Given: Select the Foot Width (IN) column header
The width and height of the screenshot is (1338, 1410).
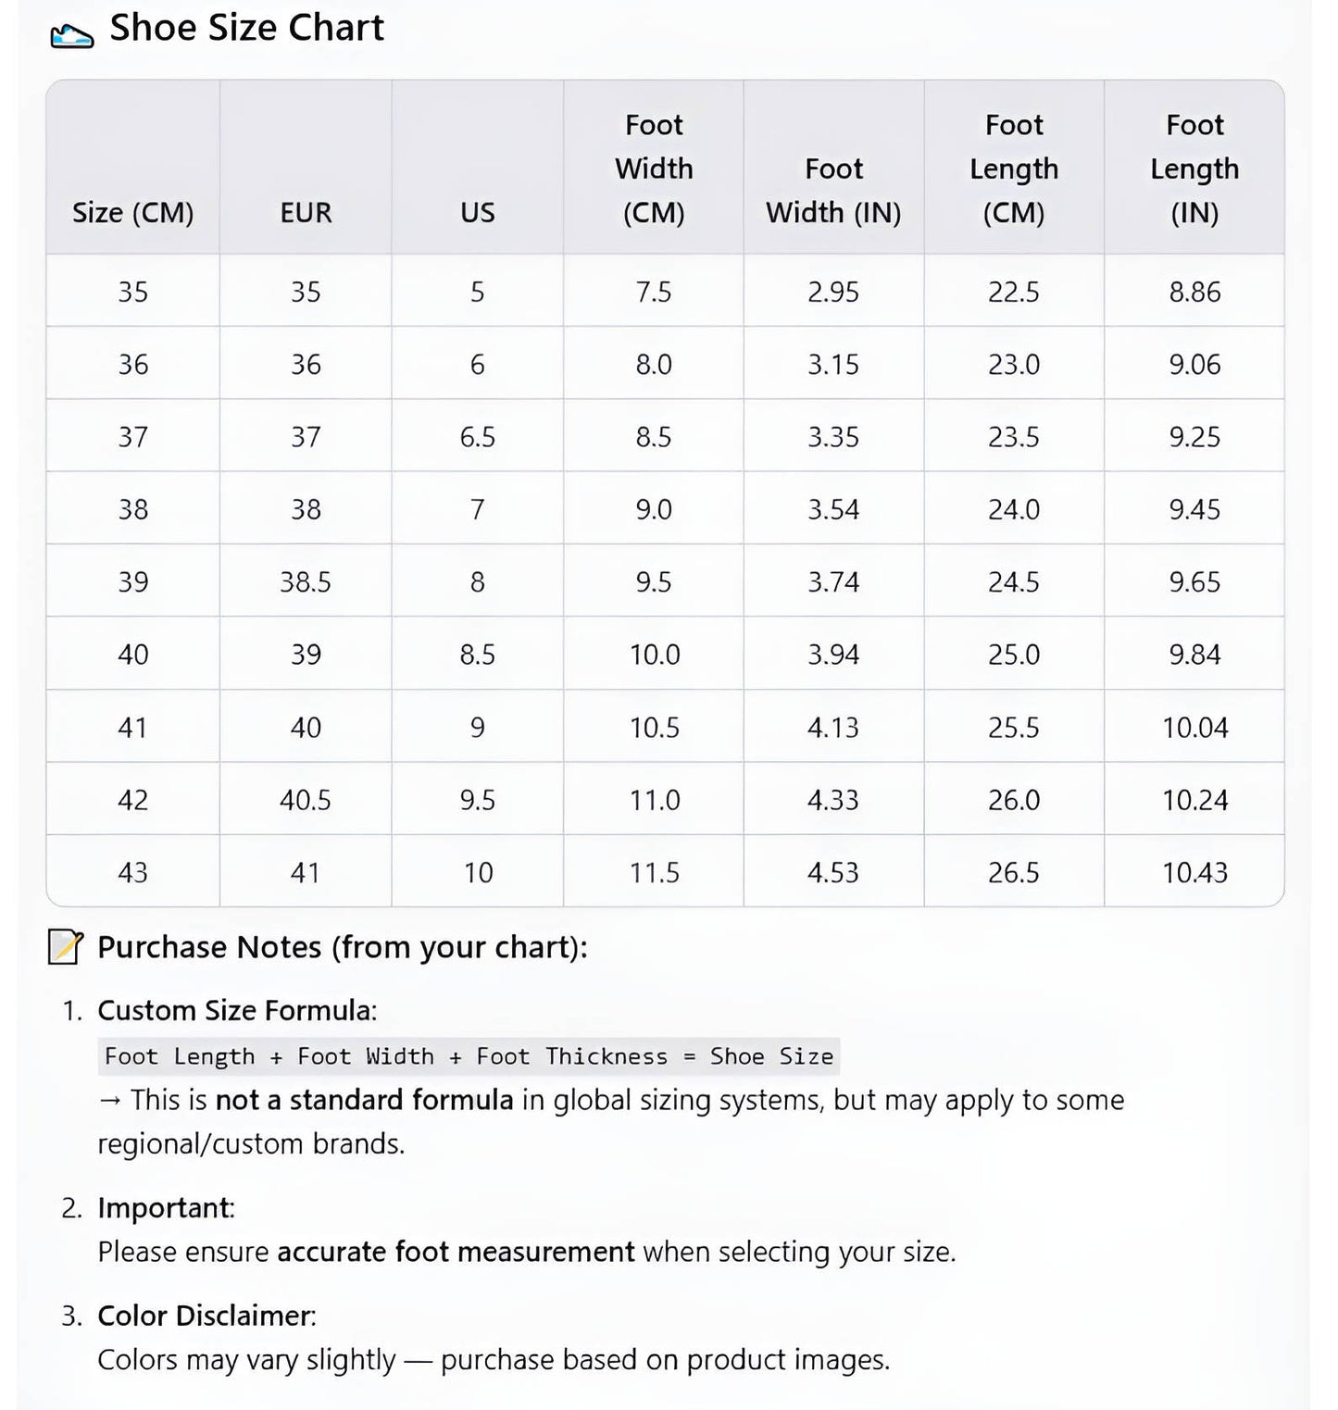Looking at the screenshot, I should (x=833, y=191).
